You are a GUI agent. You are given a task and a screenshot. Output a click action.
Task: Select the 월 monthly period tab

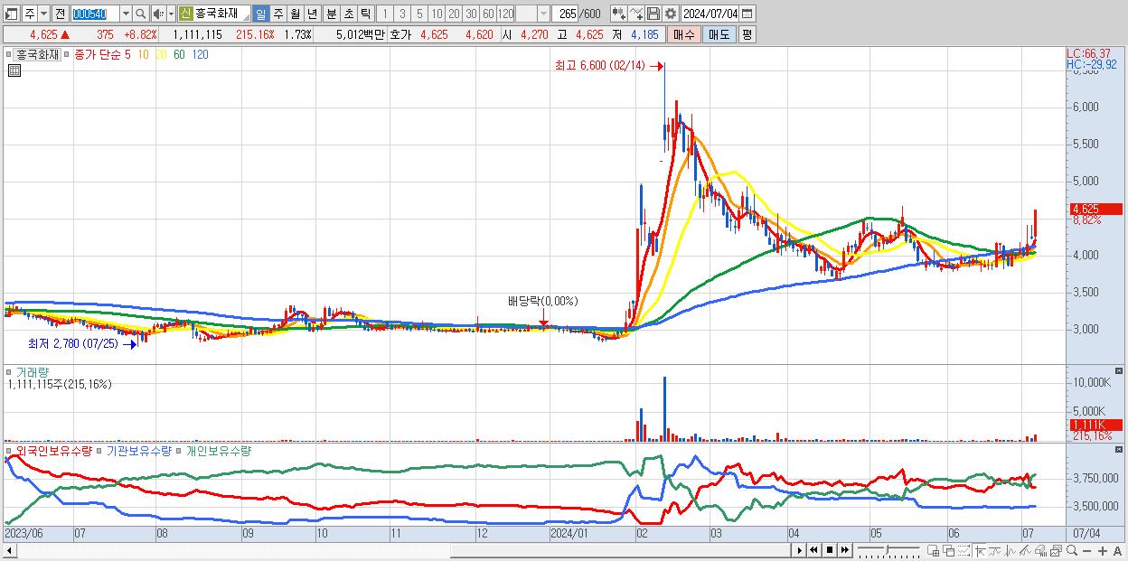[296, 14]
